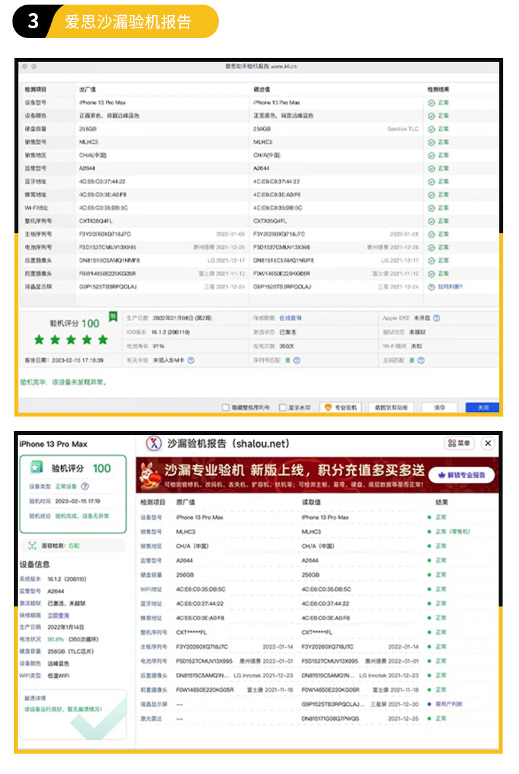Click 用户判断 result in 沙漏 液晶显示屏 row
The height and width of the screenshot is (774, 519).
pyautogui.click(x=449, y=704)
